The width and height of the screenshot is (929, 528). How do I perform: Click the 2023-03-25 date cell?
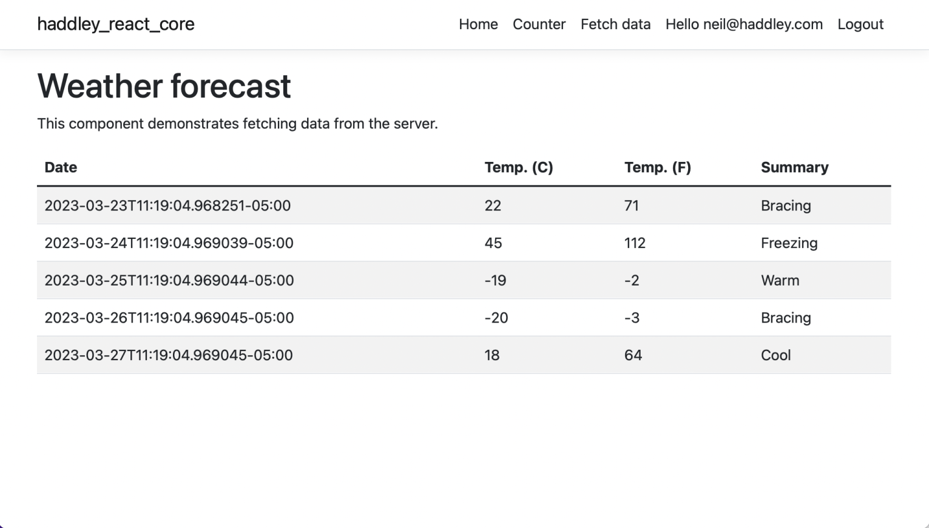pyautogui.click(x=169, y=281)
